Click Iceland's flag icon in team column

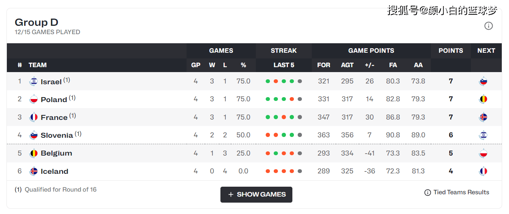coord(34,171)
